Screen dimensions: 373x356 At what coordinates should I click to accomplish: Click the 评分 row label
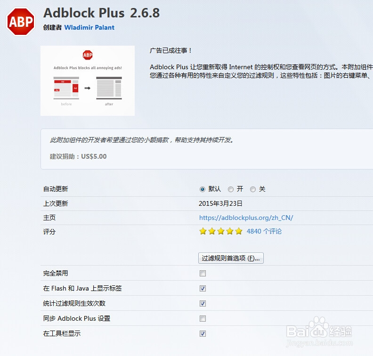(x=49, y=232)
